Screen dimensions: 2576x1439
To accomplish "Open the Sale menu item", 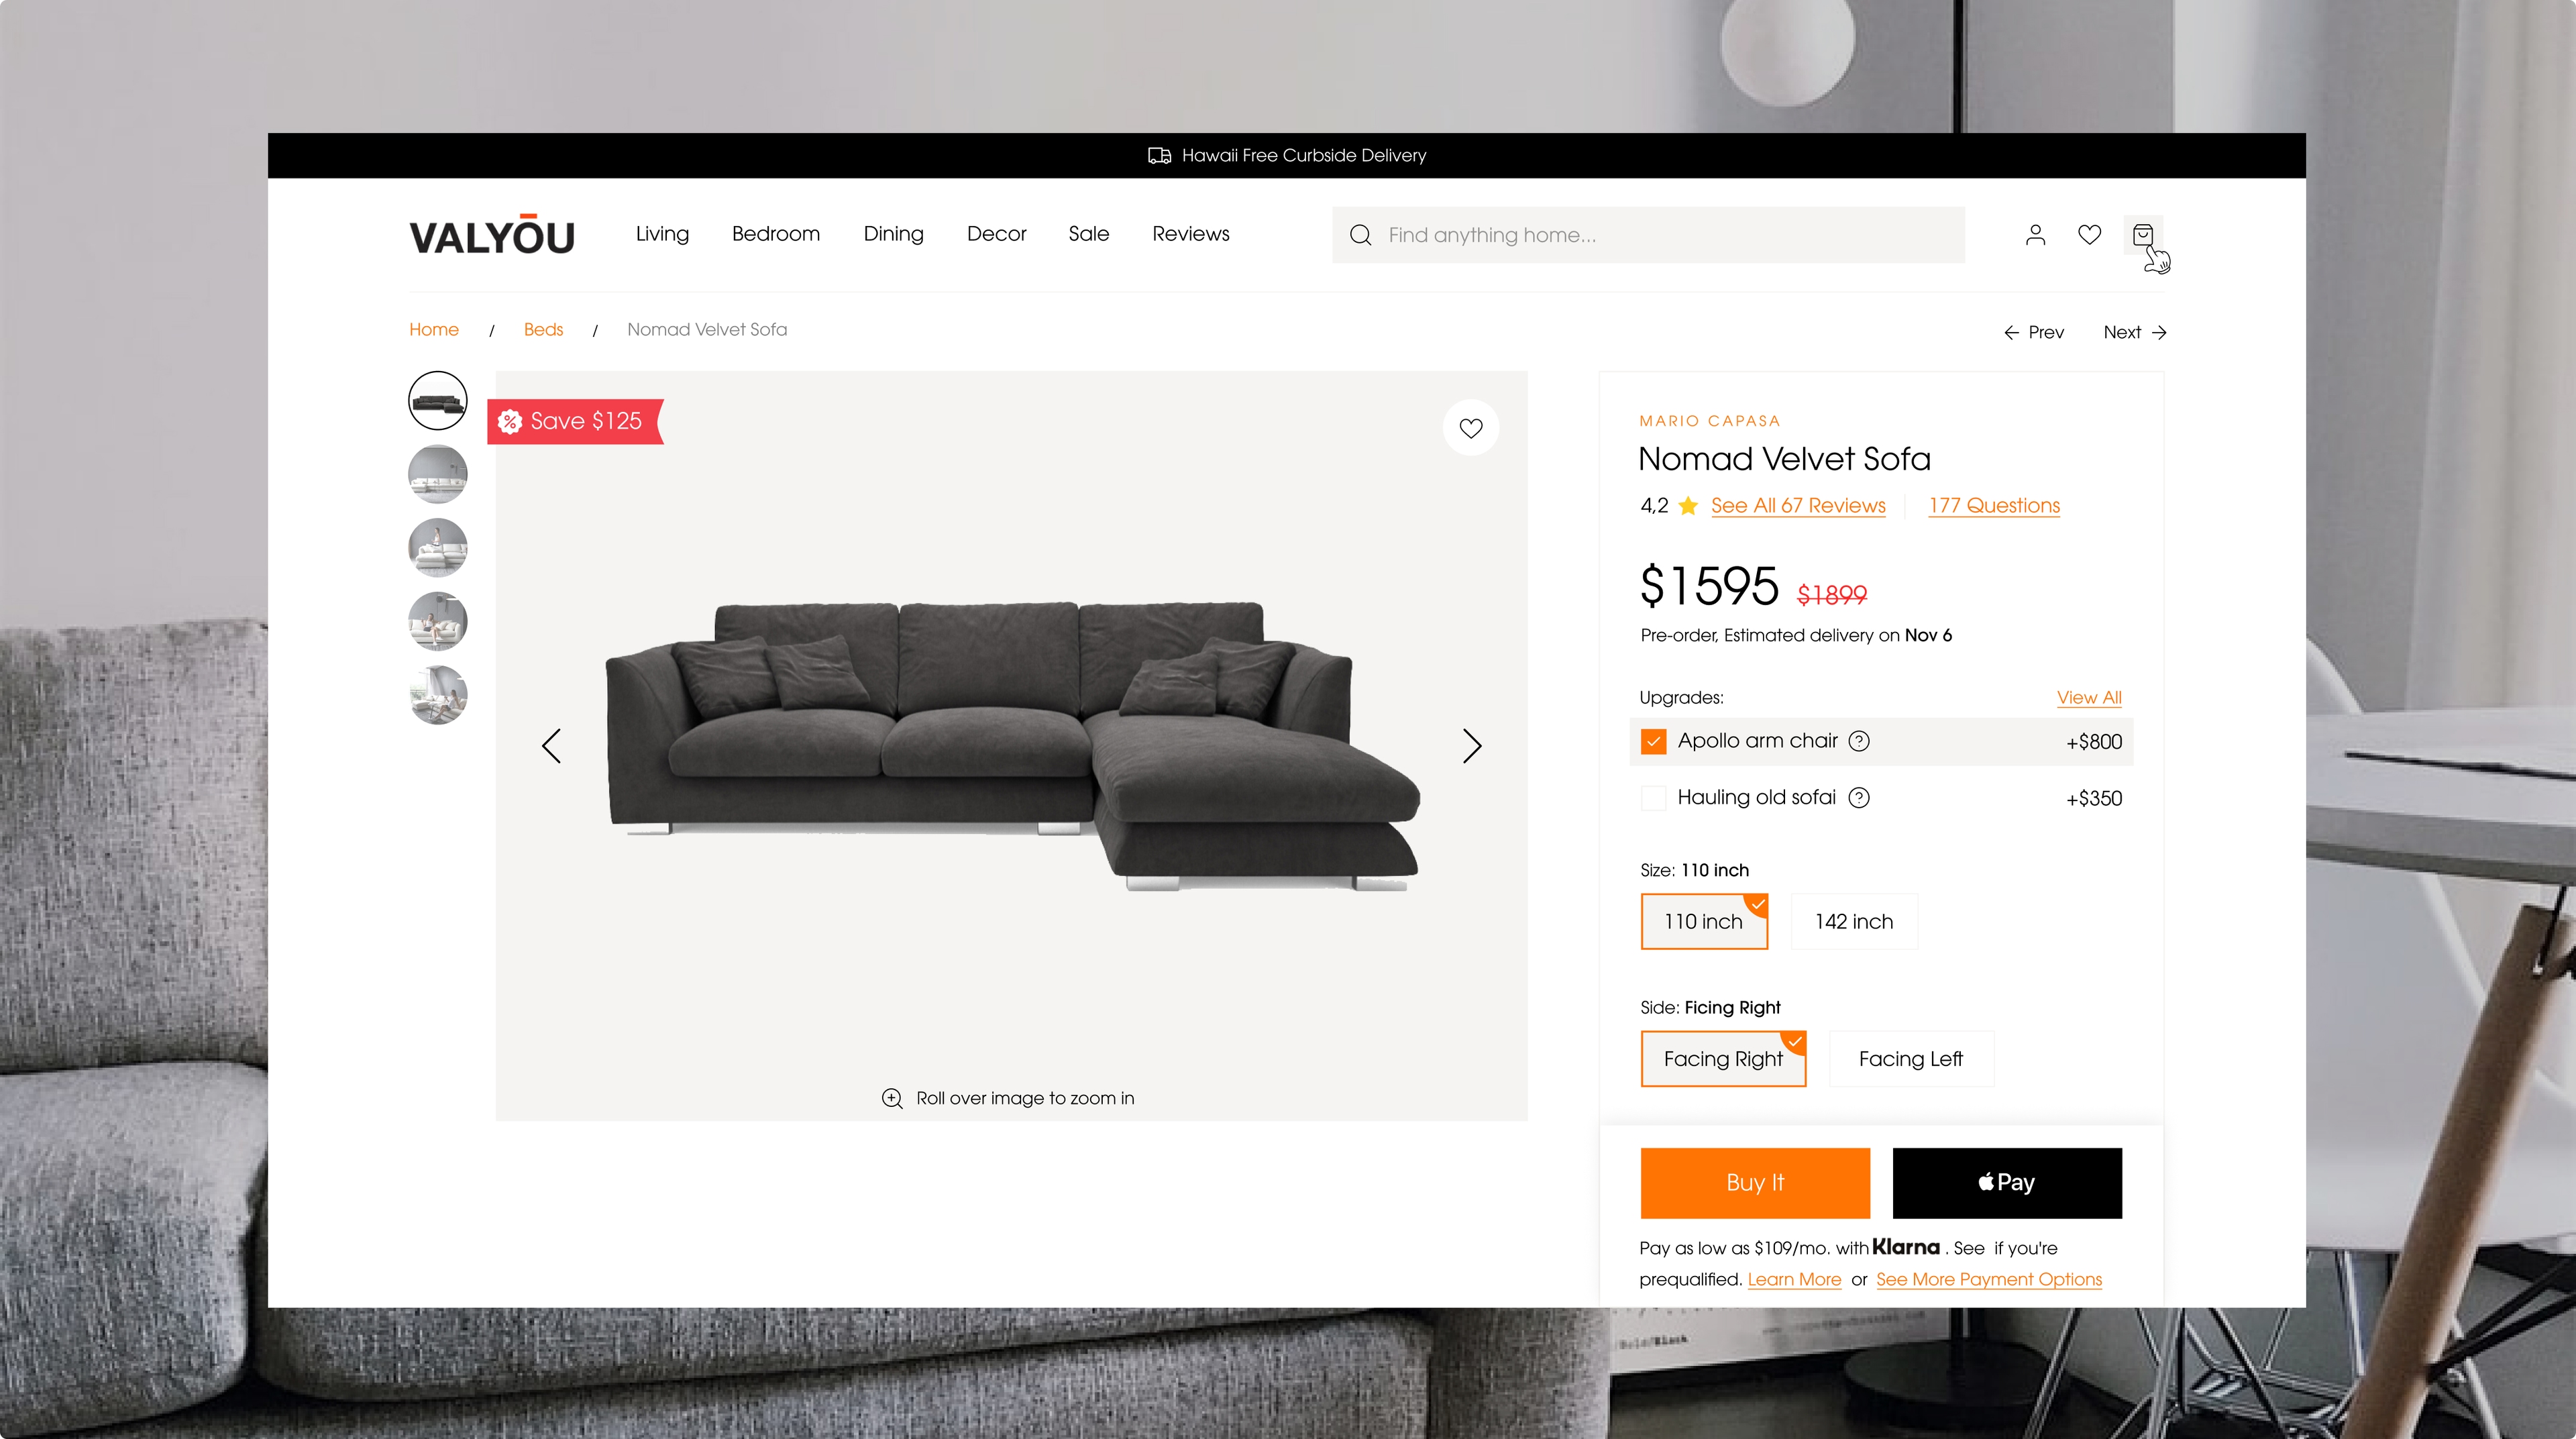I will 1088,234.
